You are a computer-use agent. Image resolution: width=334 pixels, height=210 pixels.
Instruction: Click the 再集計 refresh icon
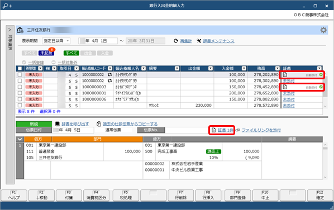pos(176,41)
